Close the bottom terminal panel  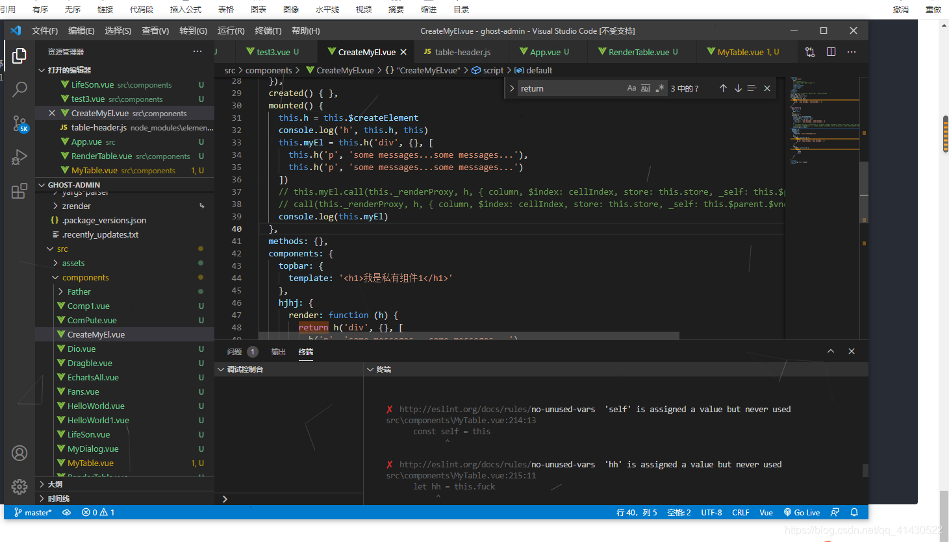[852, 351]
